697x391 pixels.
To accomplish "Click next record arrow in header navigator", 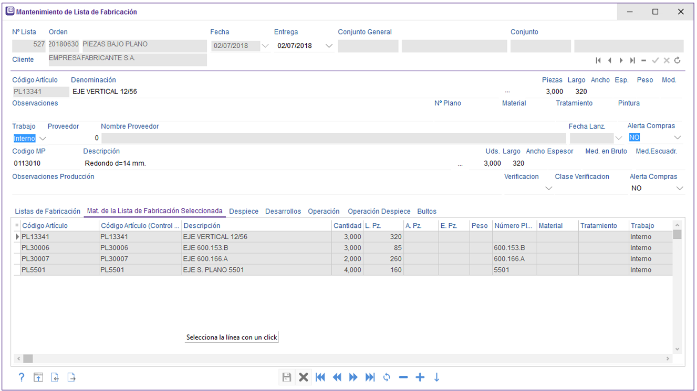I will 621,60.
